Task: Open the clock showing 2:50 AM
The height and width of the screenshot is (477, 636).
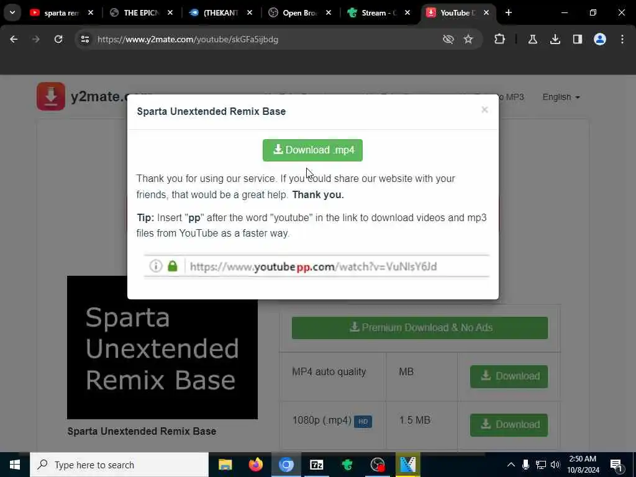Action: coord(583,465)
